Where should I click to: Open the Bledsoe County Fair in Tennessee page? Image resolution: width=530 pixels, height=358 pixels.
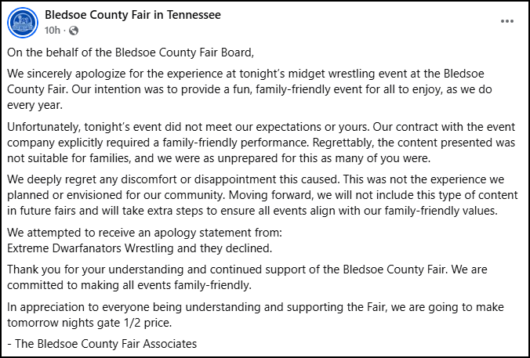[x=132, y=15]
